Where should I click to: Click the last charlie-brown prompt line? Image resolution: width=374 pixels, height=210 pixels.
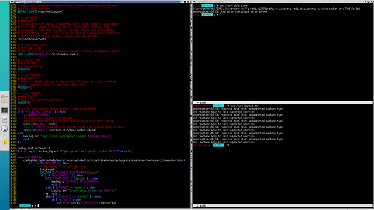click(211, 145)
